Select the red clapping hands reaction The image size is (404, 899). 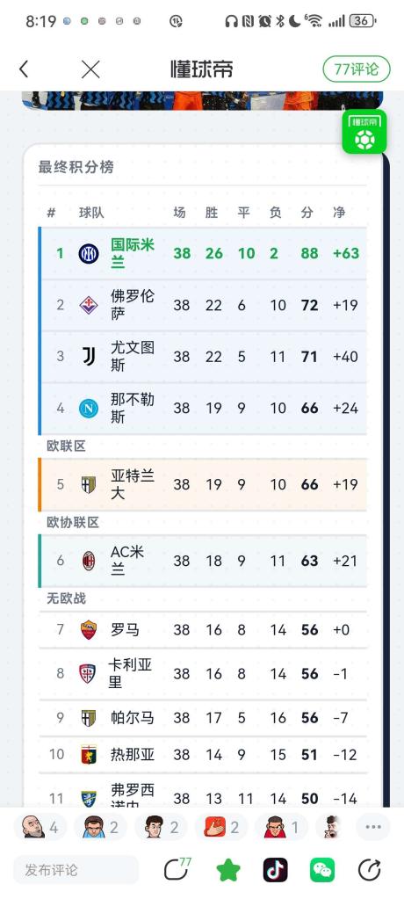[221, 827]
